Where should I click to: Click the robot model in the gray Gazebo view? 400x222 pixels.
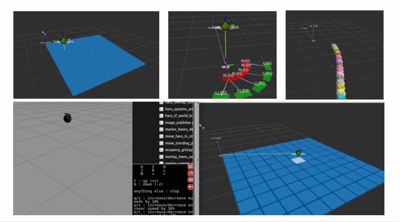tap(67, 118)
